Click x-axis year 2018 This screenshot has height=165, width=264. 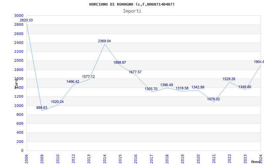[x=167, y=159]
